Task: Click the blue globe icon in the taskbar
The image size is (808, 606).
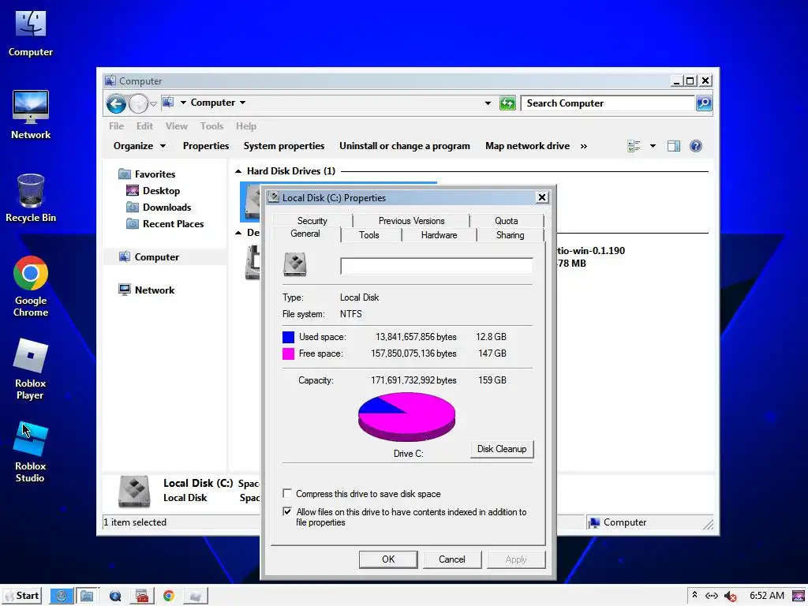Action: coord(115,597)
